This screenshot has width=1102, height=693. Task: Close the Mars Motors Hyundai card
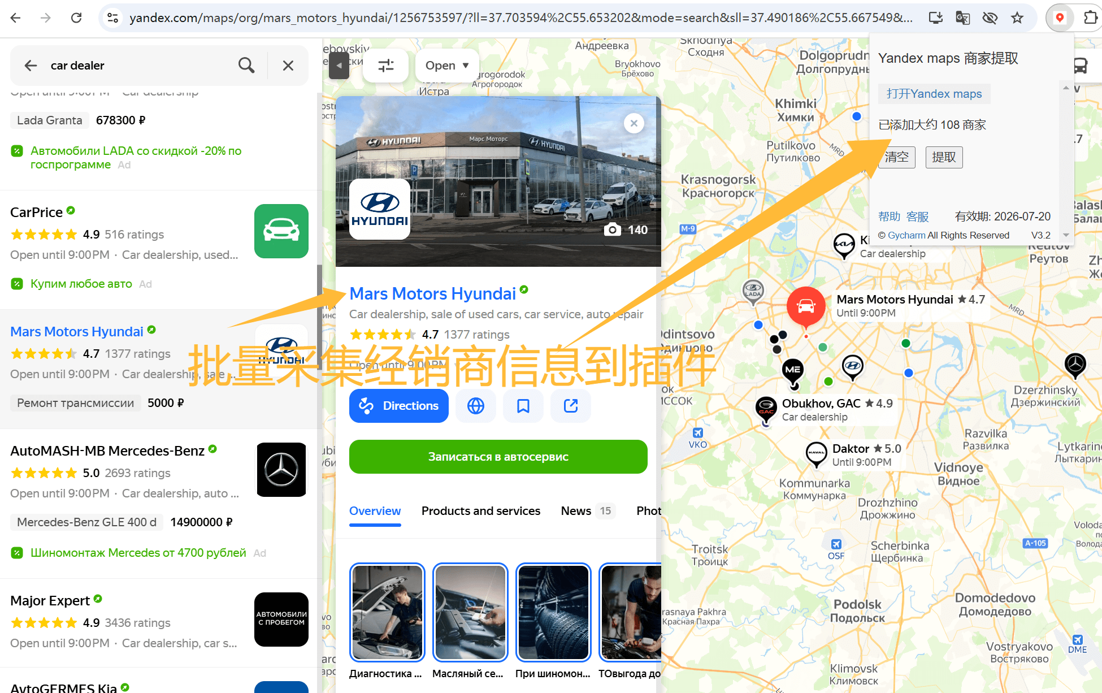634,123
